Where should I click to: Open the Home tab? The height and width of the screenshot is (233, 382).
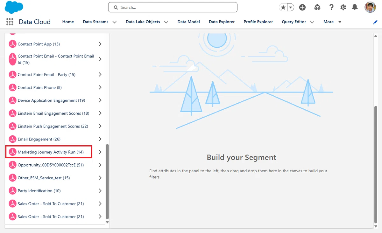coord(68,22)
